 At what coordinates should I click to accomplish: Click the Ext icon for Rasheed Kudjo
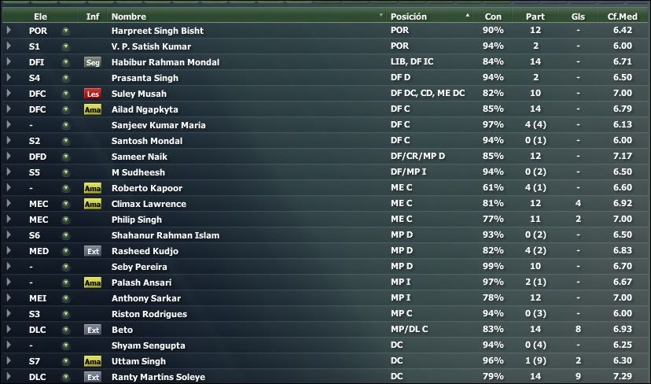[93, 252]
